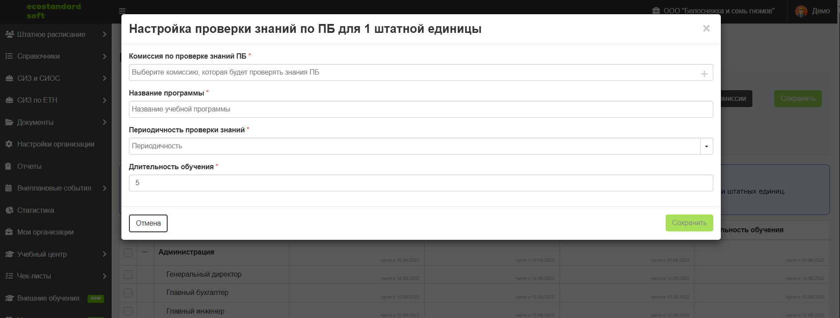This screenshot has height=318, width=840.
Task: Click the Штатное расписание sidebar icon
Action: click(9, 34)
